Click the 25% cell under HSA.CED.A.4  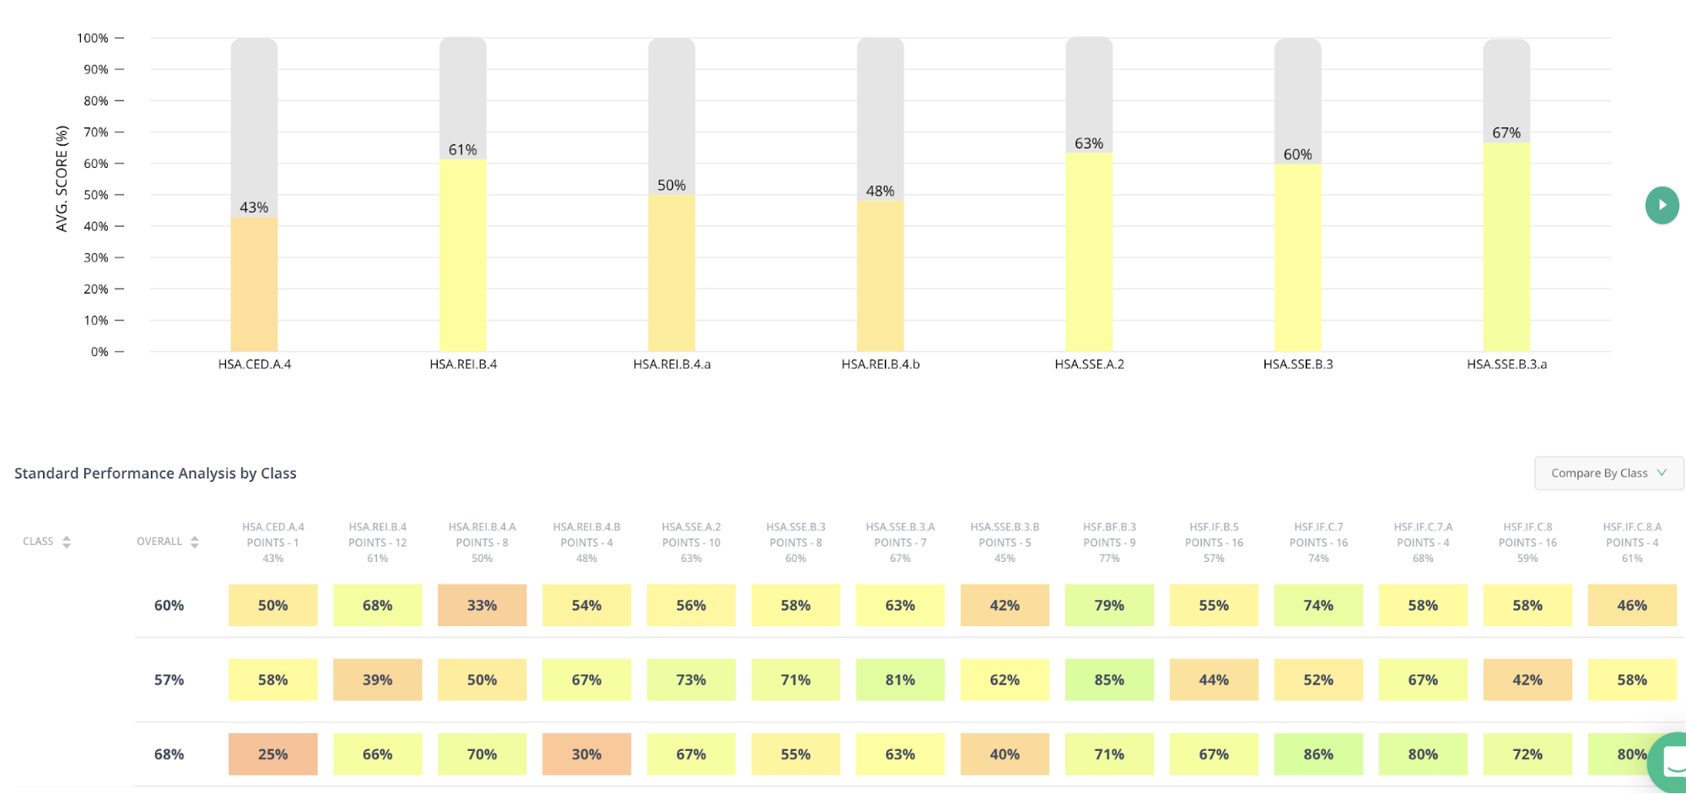272,754
